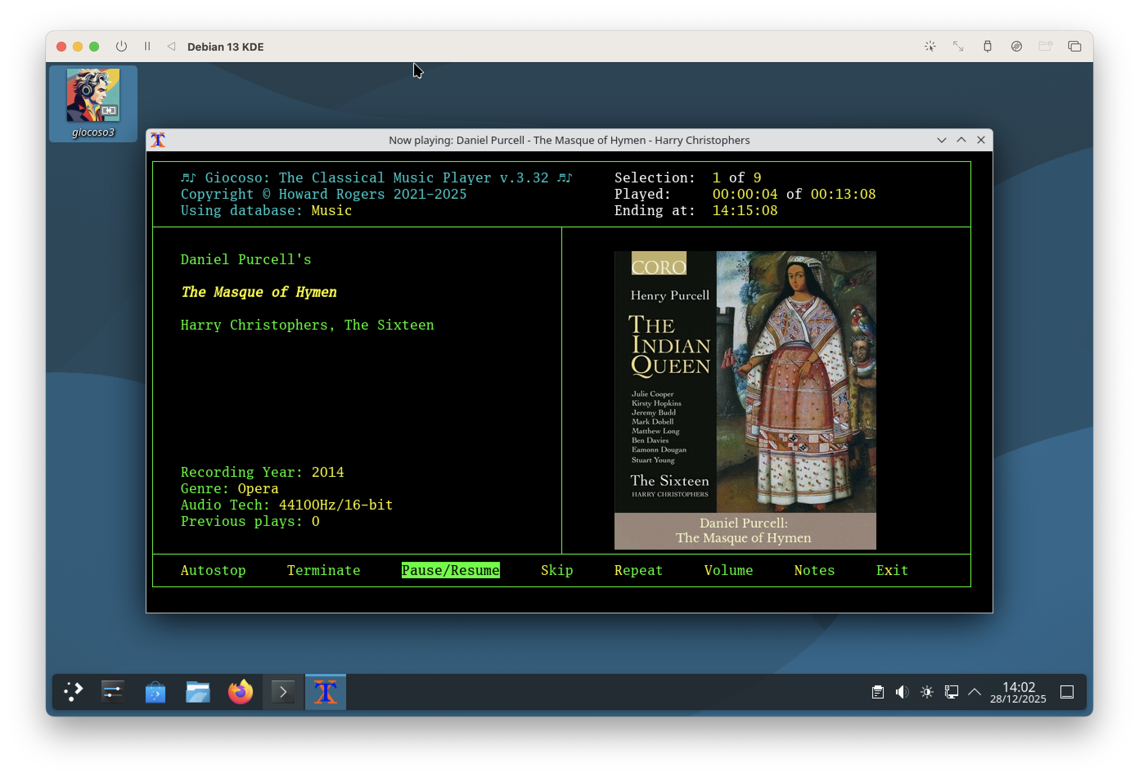Open the network status tray icon

951,692
